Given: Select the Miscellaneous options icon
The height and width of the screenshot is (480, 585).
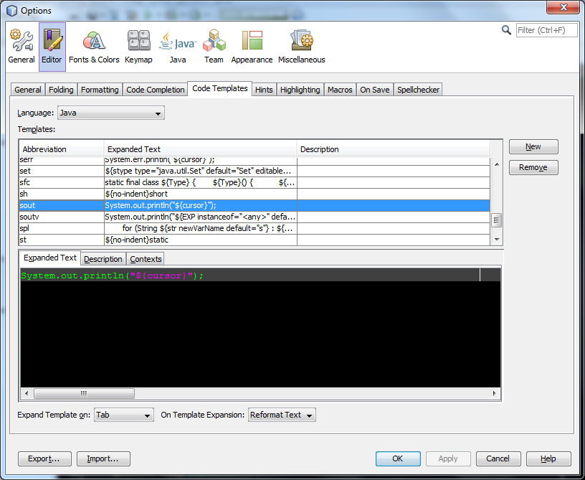Looking at the screenshot, I should pos(301,43).
